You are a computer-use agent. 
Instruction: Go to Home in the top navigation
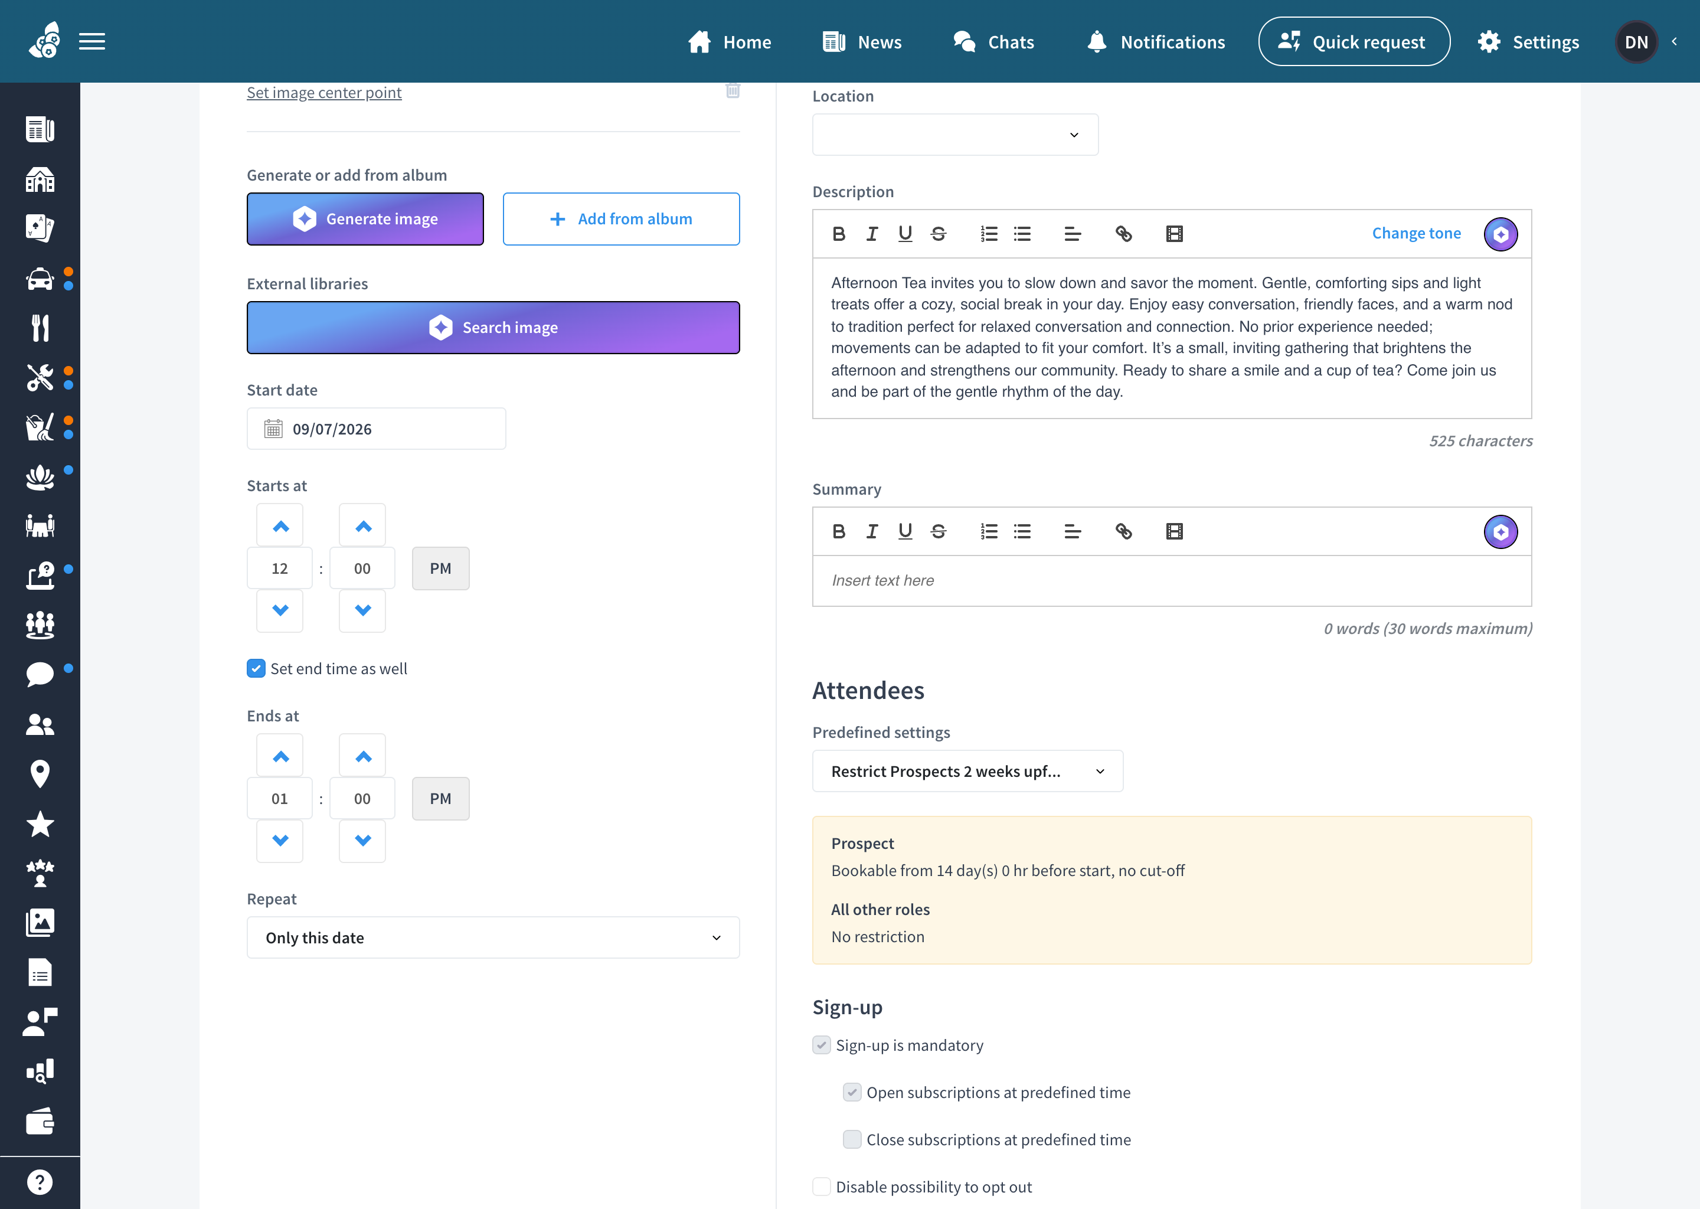(730, 42)
